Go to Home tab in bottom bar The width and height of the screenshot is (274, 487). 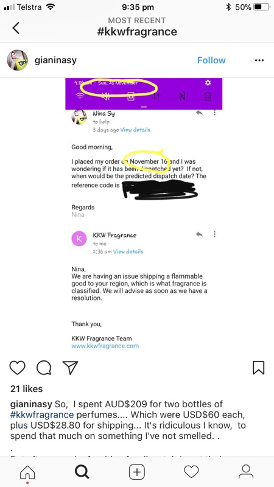point(27,473)
